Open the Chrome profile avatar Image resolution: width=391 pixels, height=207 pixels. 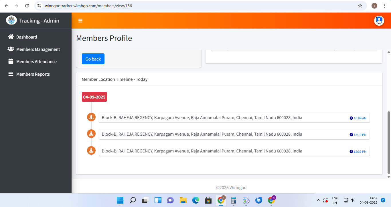tap(374, 6)
